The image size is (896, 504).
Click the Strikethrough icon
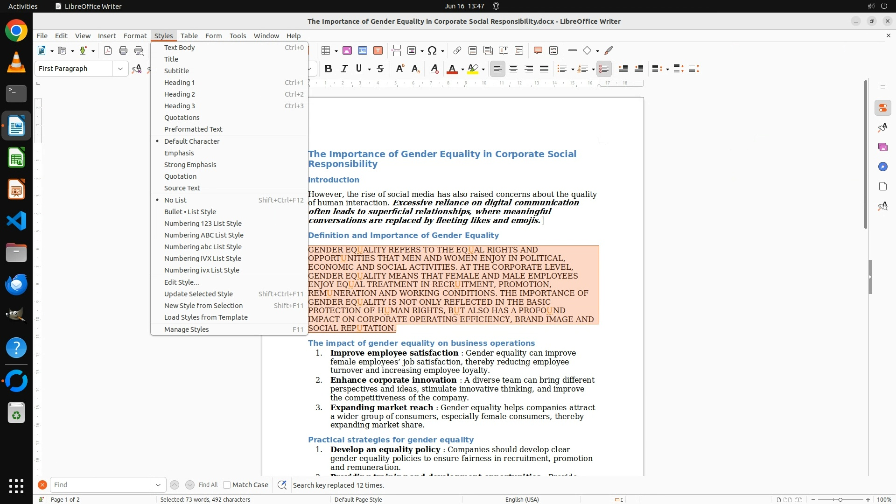click(x=380, y=69)
